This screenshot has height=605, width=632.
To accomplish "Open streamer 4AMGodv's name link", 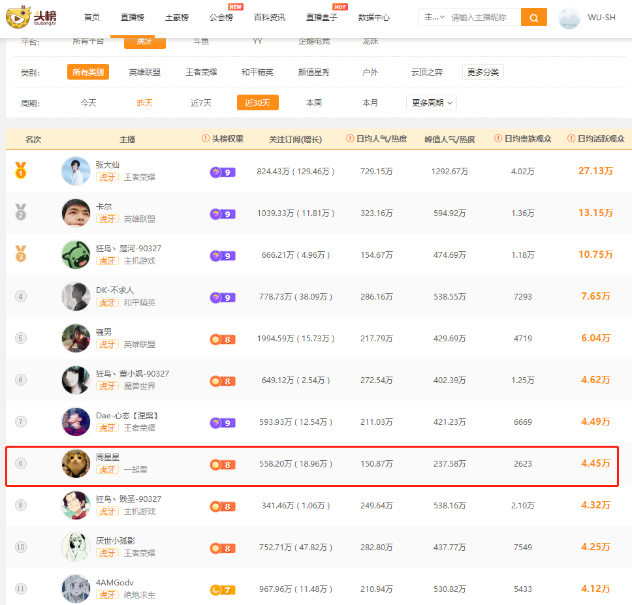I will click(x=115, y=582).
